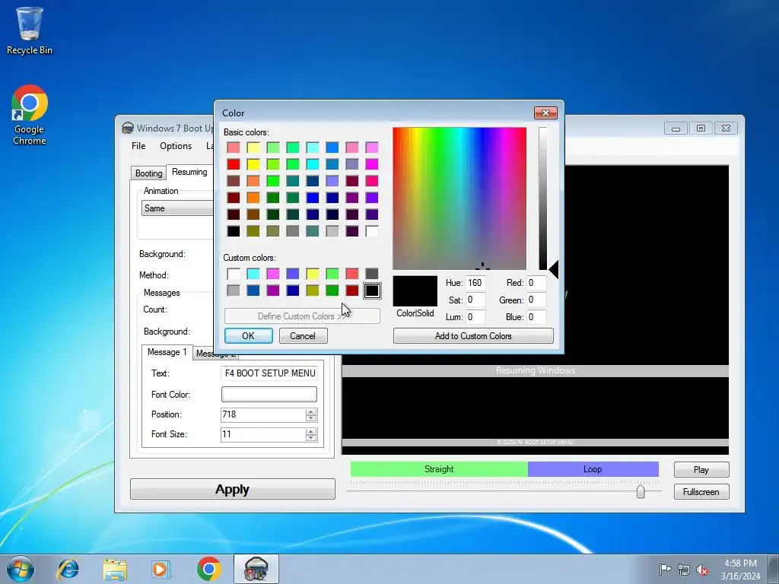
Task: Open the Options menu
Action: click(x=176, y=146)
